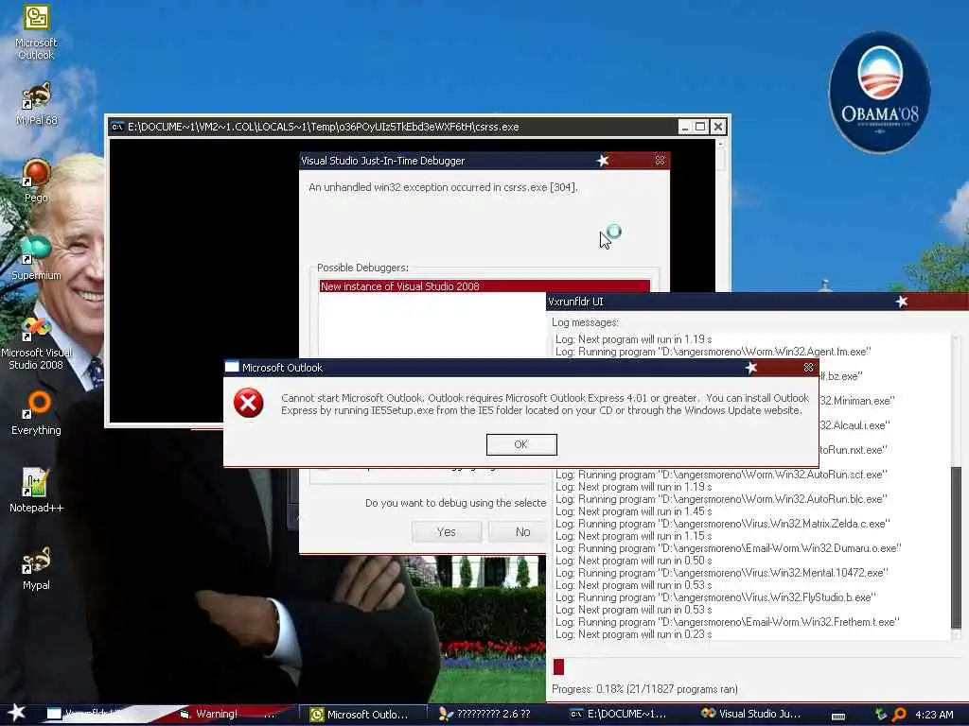Click log line Email-Worm.Win32.Frethem.t.exe
Viewport: 969px width, 726px height.
click(x=728, y=622)
